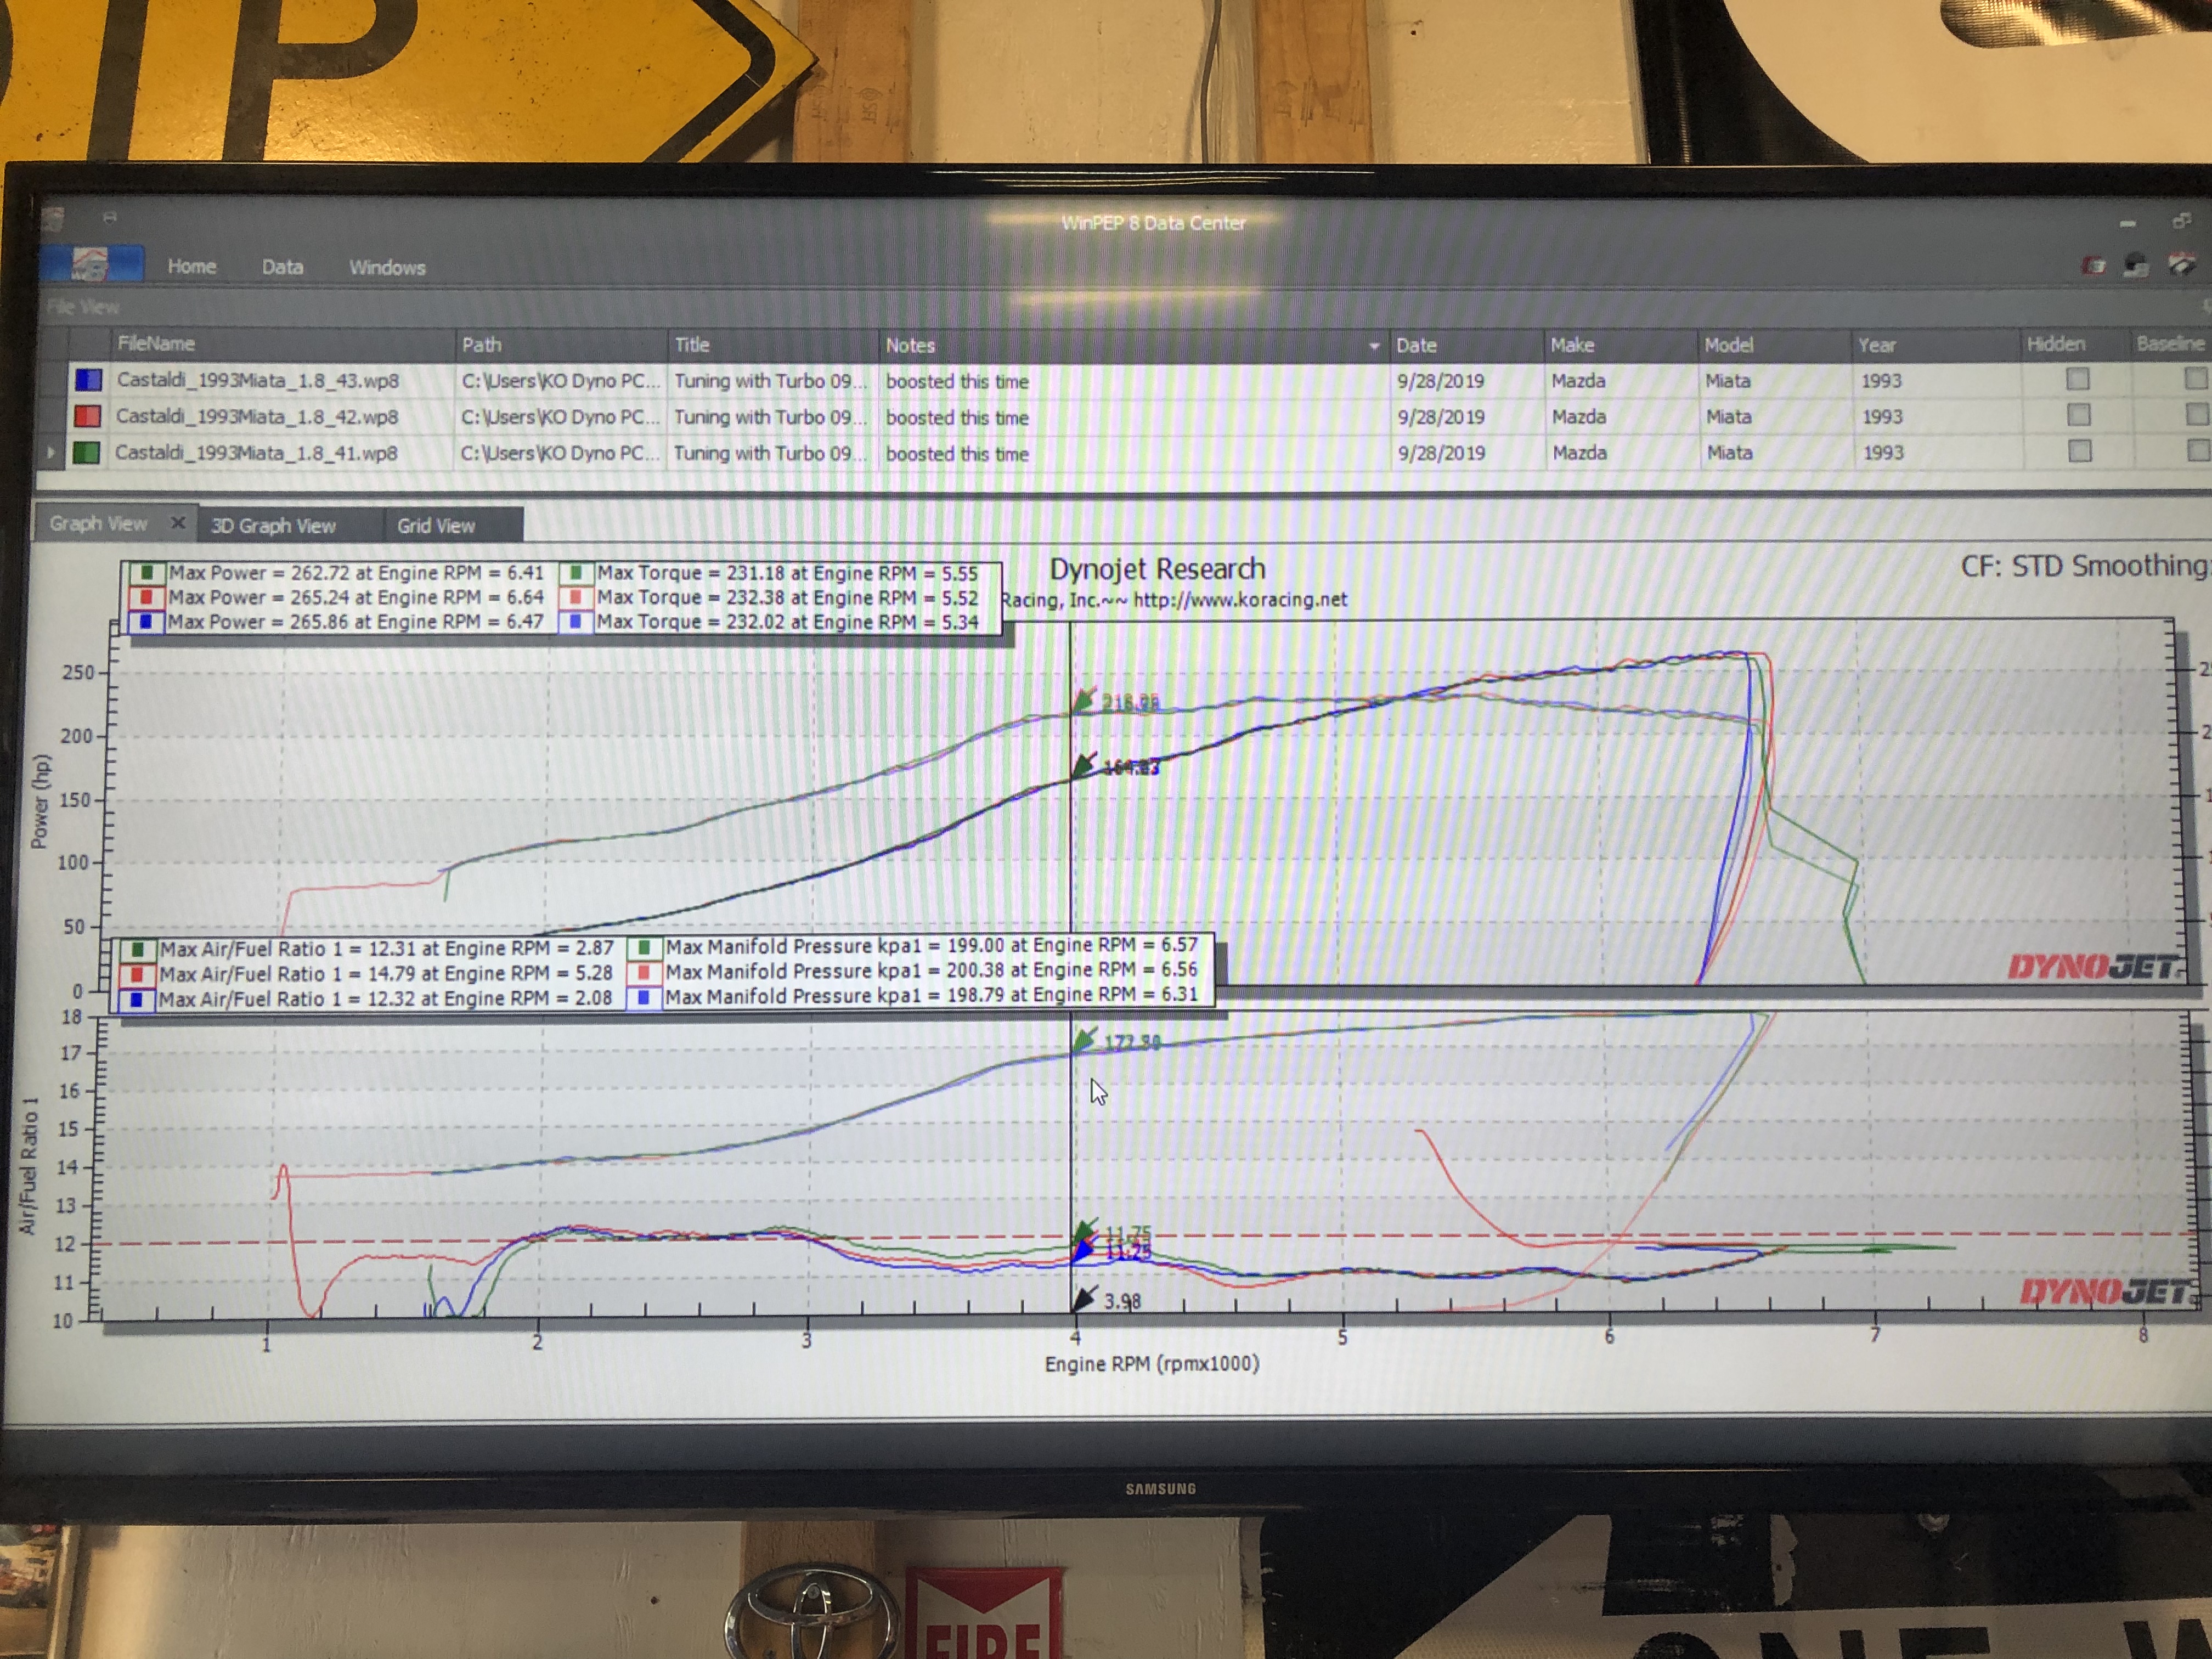Click the WinPEP application logo button
2212x1659 pixels.
coord(91,264)
